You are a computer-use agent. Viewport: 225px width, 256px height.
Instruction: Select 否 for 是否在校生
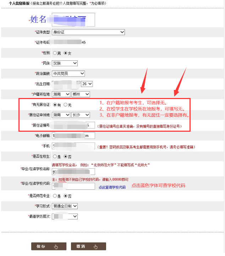(x=65, y=157)
